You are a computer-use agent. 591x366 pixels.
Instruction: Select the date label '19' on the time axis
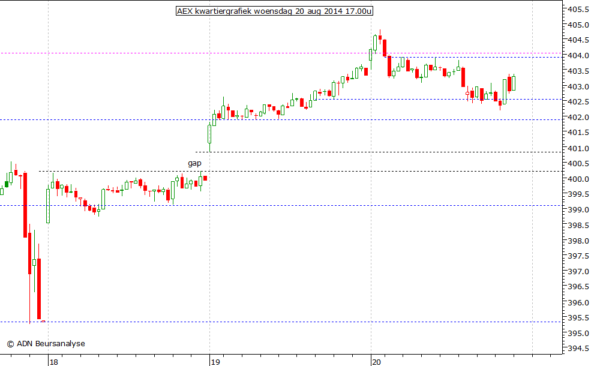[x=215, y=362]
